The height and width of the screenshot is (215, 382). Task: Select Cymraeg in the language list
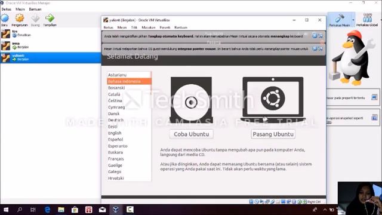129,107
